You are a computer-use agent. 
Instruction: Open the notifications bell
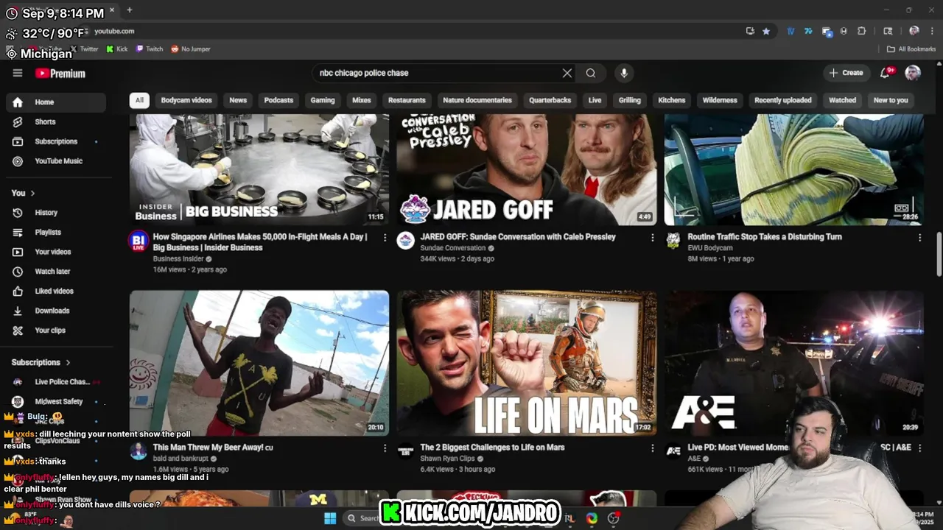885,73
